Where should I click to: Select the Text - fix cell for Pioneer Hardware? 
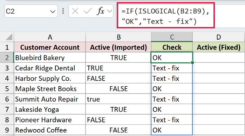click(172, 120)
